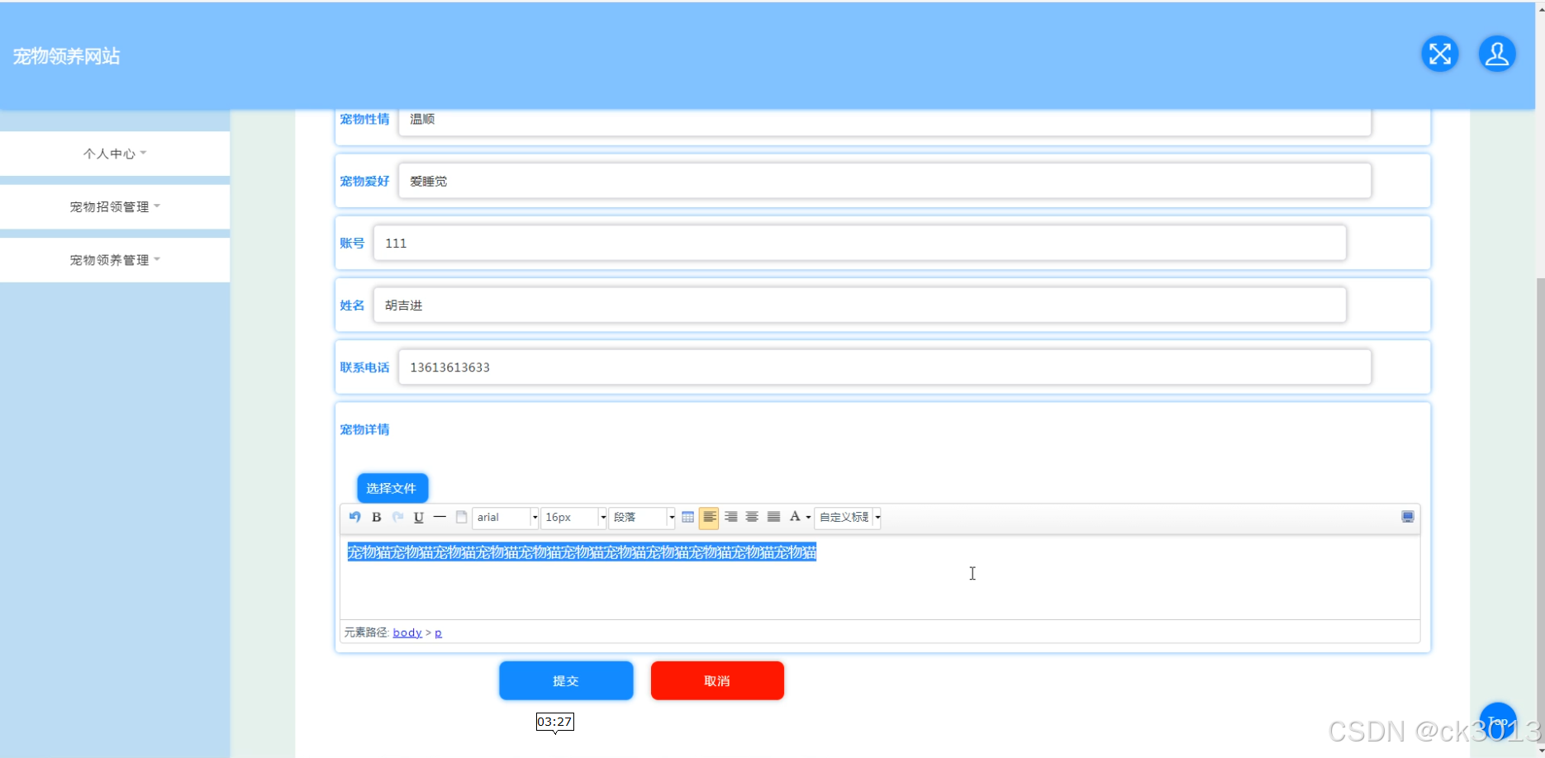The height and width of the screenshot is (758, 1545).
Task: Click the p link in element path
Action: point(438,632)
